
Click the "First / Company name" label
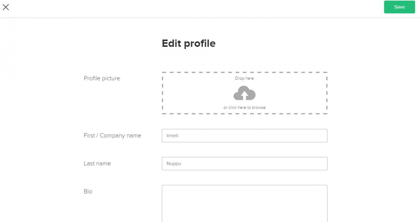112,136
